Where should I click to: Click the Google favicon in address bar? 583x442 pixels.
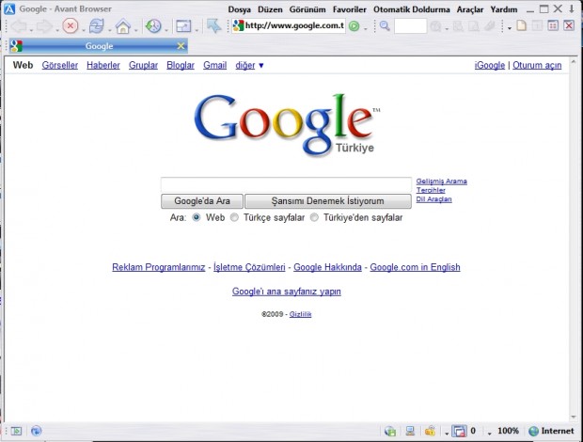[x=238, y=26]
